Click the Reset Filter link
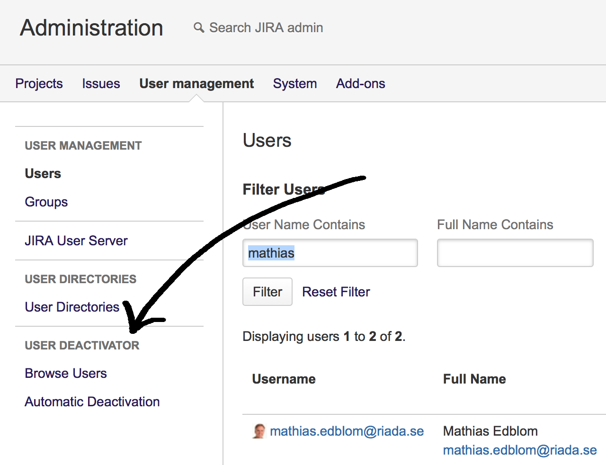 coord(336,292)
